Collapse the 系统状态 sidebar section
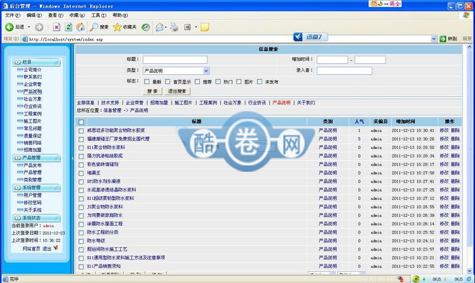Image resolution: width=475 pixels, height=283 pixels. pyautogui.click(x=36, y=218)
